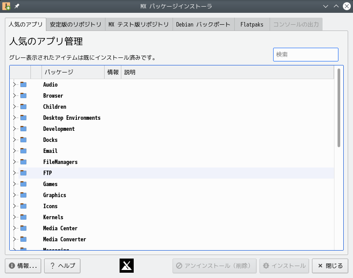Click the Graphics folder icon
This screenshot has width=353, height=278.
(x=23, y=195)
